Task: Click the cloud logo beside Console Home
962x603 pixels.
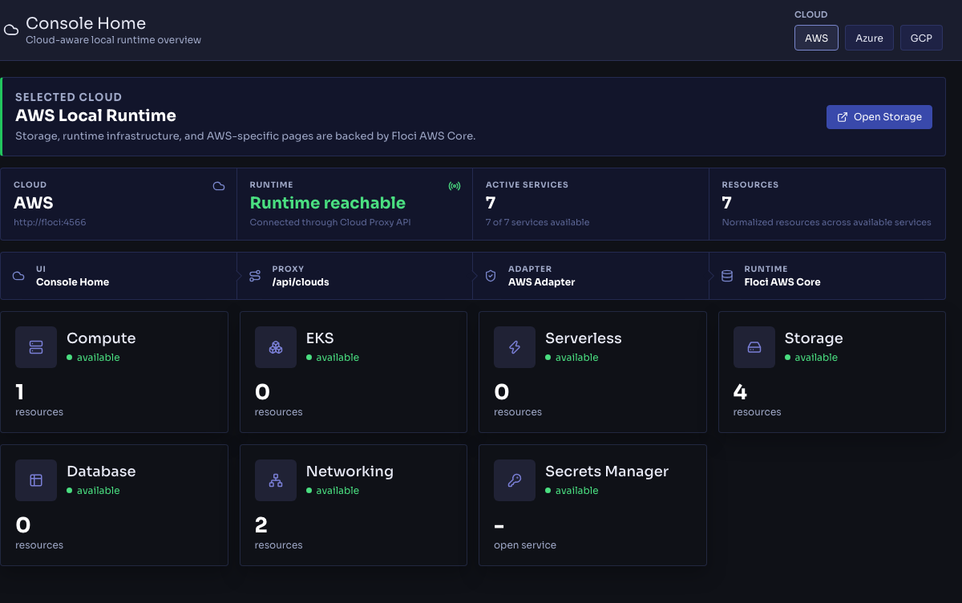Action: 11,30
